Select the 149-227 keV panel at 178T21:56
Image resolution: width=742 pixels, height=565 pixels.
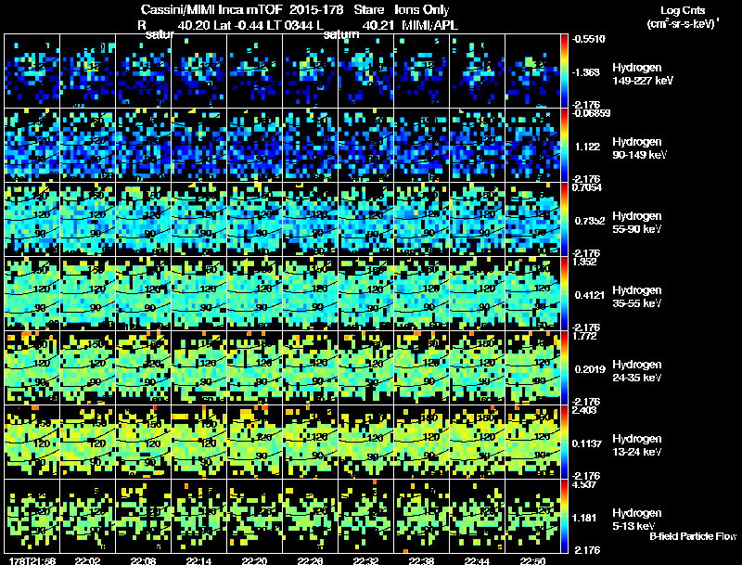coord(32,71)
